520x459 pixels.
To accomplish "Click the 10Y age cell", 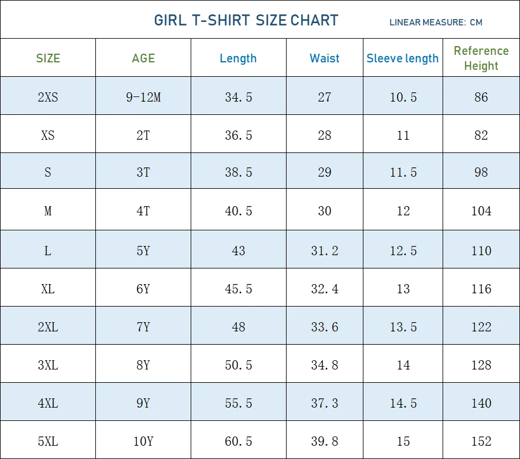I will [x=143, y=441].
